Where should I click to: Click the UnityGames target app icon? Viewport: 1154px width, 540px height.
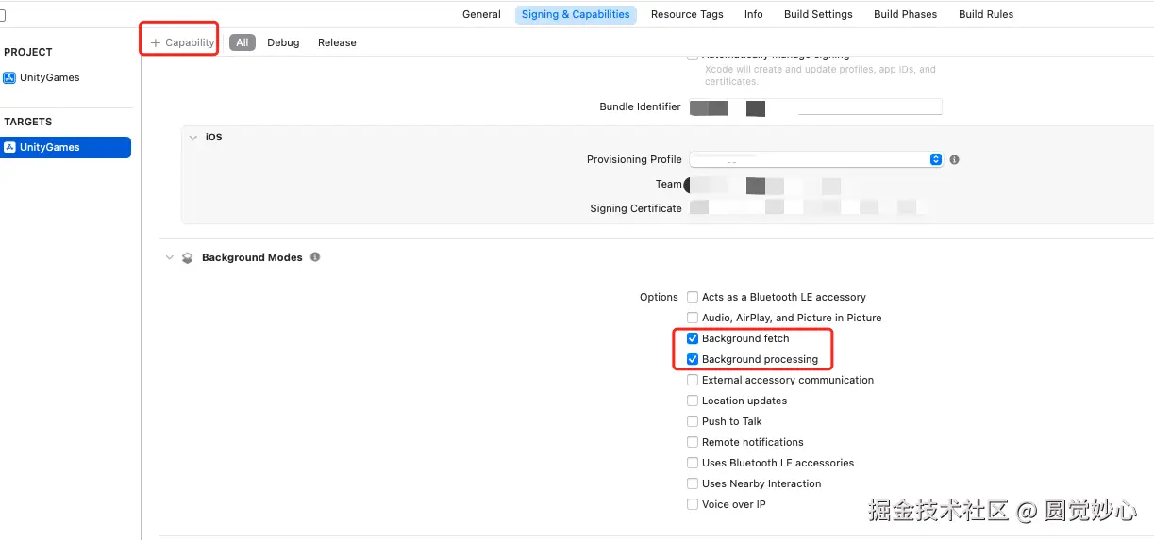point(9,148)
